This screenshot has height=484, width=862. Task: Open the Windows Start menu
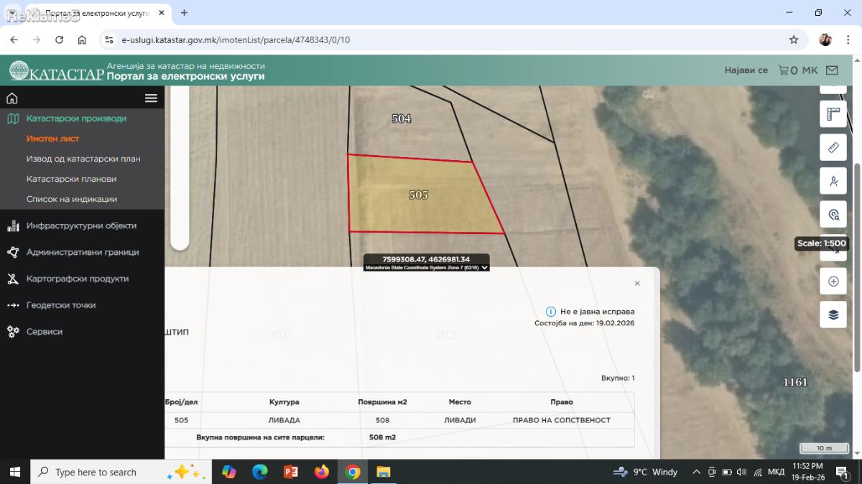click(x=14, y=472)
